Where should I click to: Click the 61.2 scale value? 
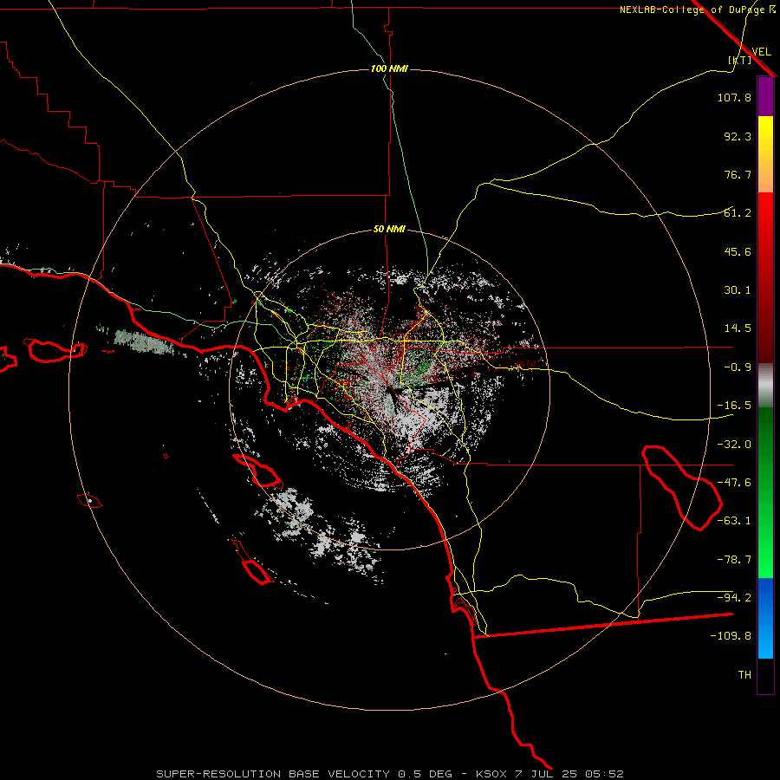(738, 213)
